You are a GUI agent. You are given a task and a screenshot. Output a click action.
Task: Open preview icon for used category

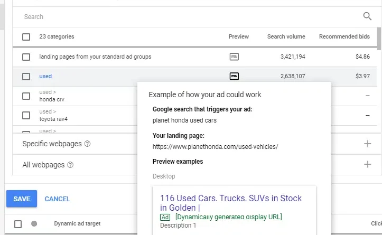234,76
